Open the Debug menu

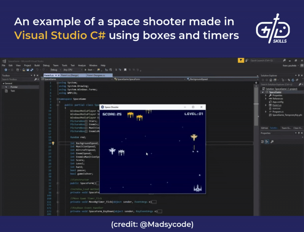coord(46,65)
